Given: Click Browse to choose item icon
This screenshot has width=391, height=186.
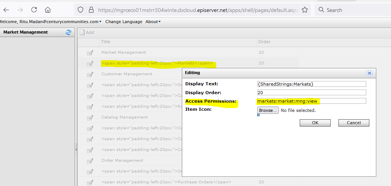Looking at the screenshot, I should click(x=268, y=110).
